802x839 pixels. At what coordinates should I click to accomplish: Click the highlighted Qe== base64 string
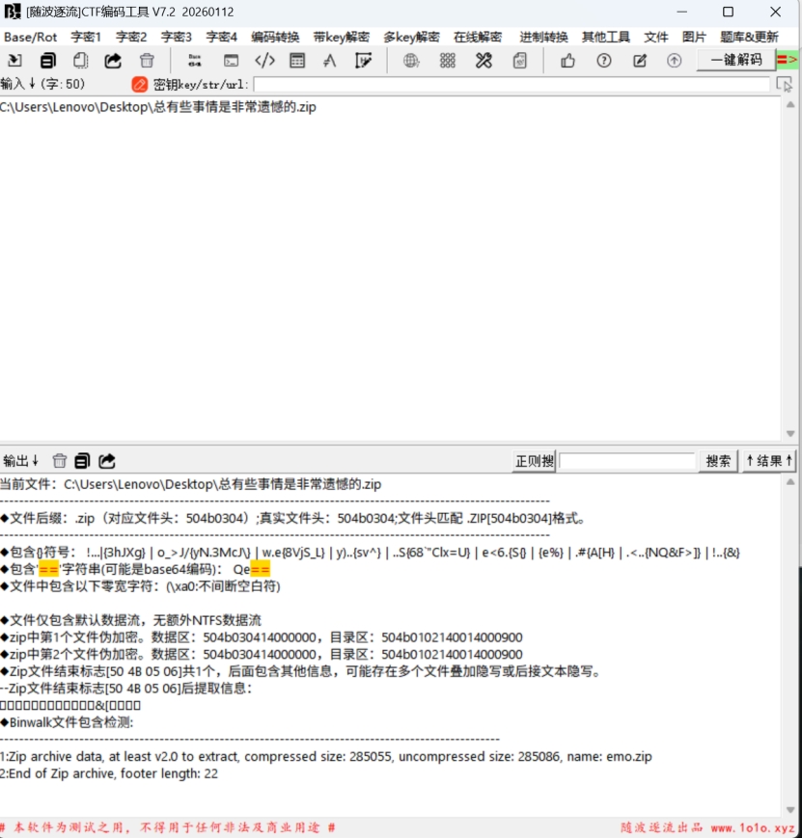tap(251, 569)
